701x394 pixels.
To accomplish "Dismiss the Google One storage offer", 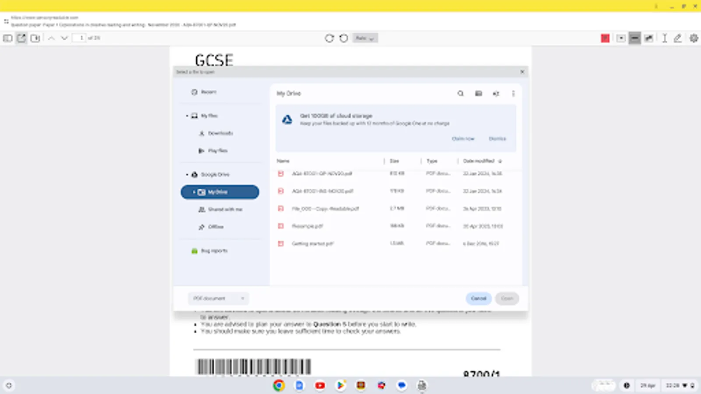I will pyautogui.click(x=497, y=138).
